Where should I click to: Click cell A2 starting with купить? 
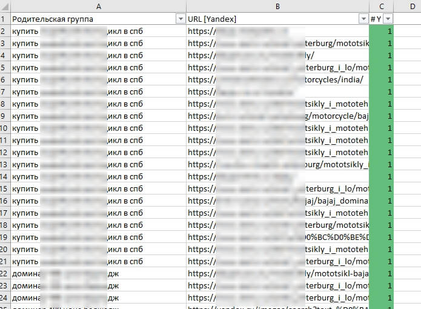click(x=98, y=31)
